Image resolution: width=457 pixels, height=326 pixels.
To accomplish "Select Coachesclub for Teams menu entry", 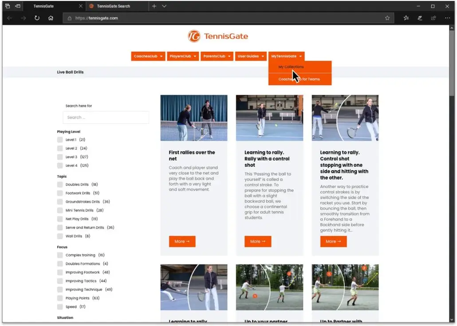I will tap(300, 79).
